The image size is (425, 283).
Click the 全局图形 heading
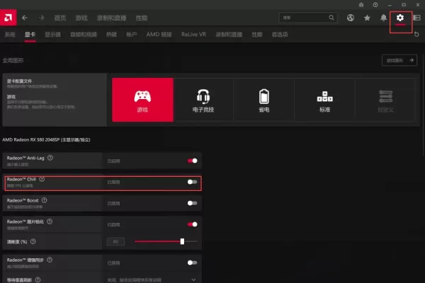click(x=13, y=60)
